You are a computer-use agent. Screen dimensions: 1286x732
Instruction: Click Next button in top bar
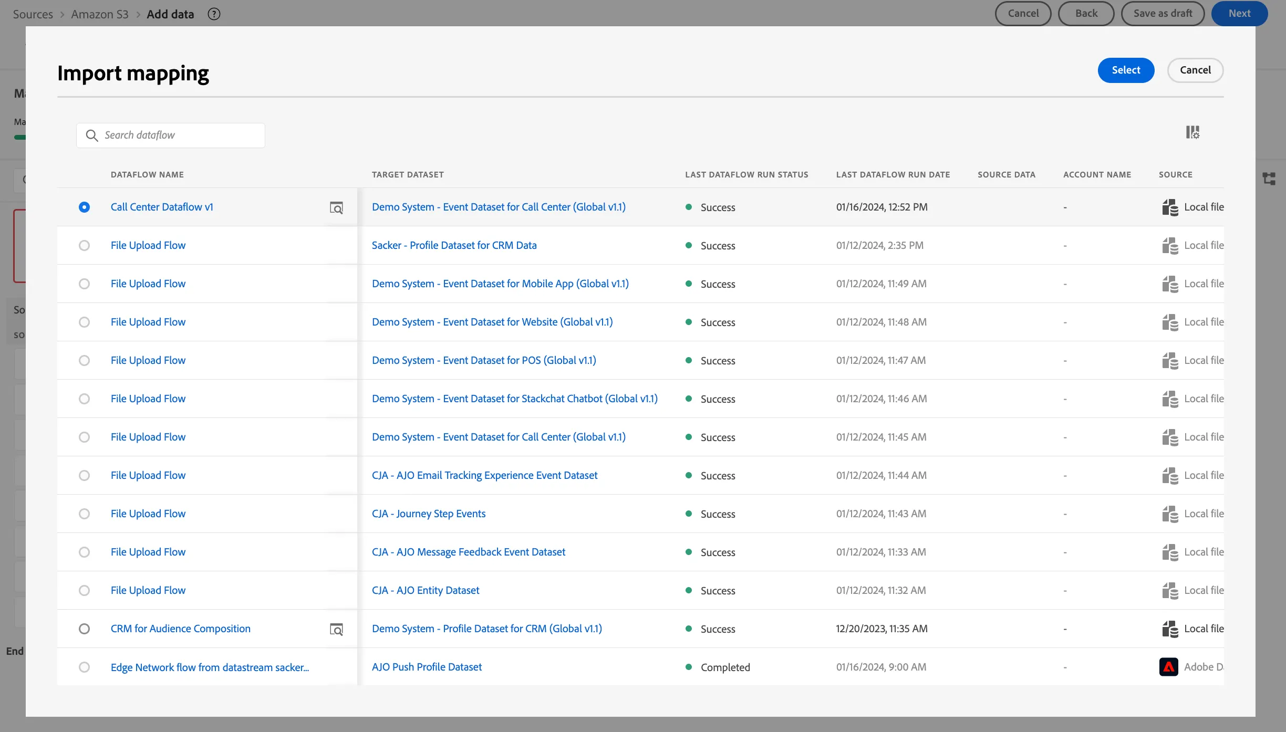point(1239,14)
